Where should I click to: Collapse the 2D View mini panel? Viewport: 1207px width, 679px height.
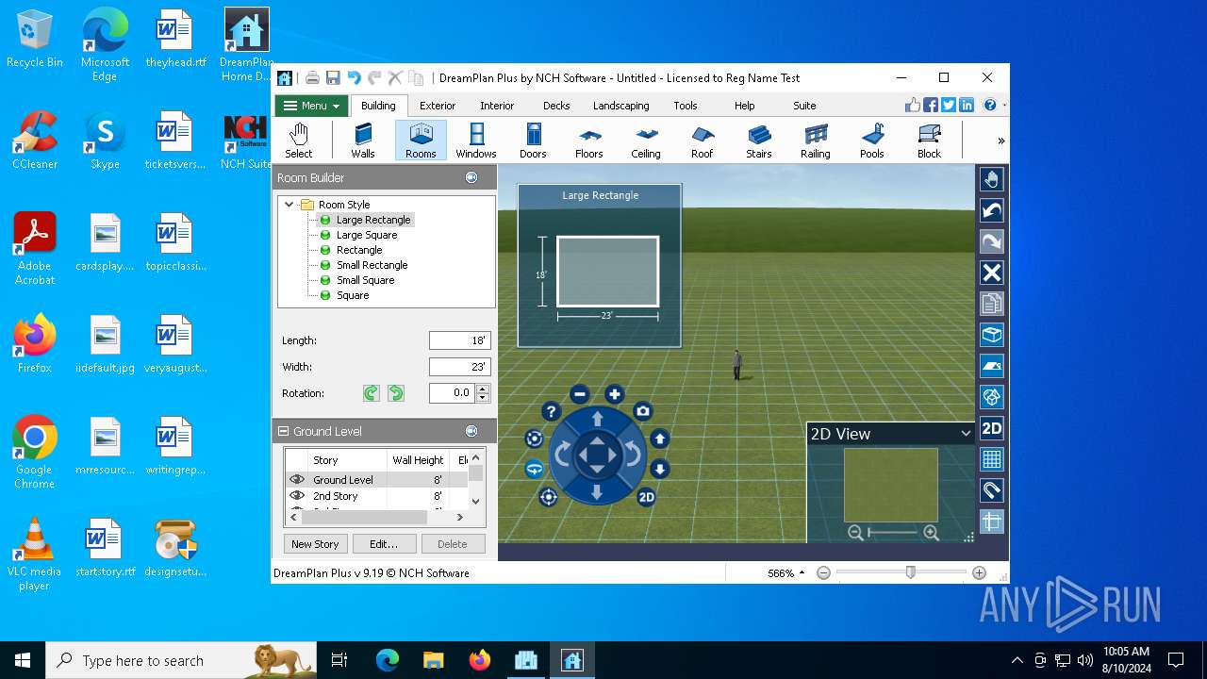[965, 434]
